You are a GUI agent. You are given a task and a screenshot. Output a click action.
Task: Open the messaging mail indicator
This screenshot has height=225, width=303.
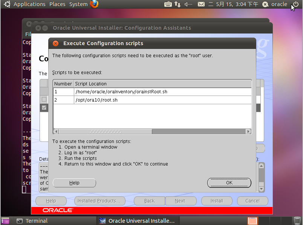[201, 4]
